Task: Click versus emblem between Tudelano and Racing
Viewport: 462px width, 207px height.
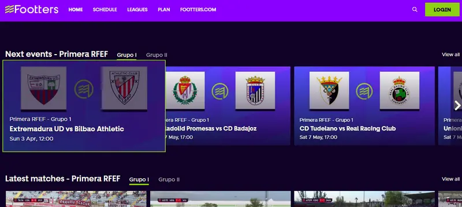Action: 364,91
